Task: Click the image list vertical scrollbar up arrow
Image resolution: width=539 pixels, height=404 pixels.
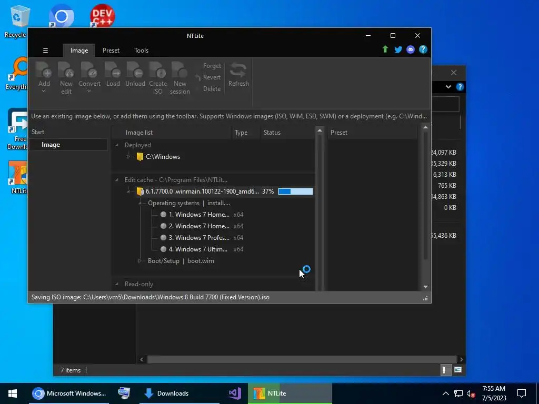Action: (x=320, y=130)
